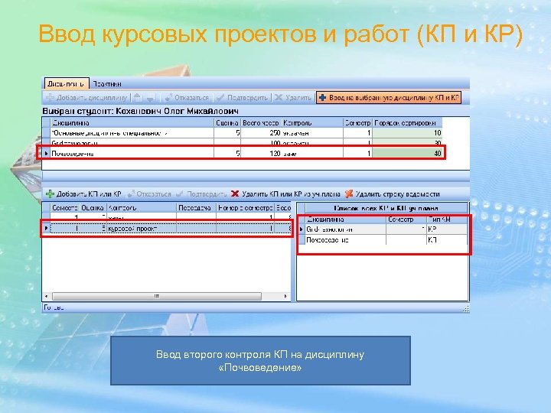
Task: Click the green plus Добавить КП или КР
Action: 83,193
